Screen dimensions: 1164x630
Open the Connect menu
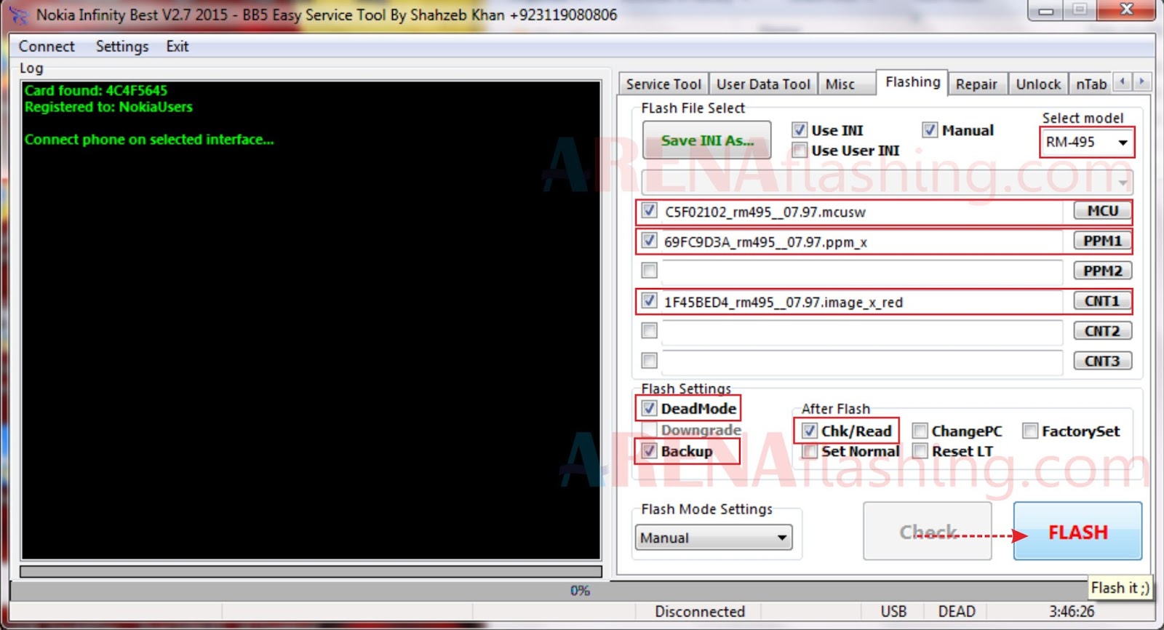[47, 47]
